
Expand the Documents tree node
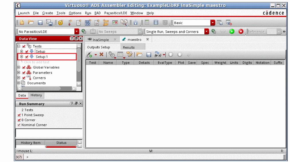point(19,83)
